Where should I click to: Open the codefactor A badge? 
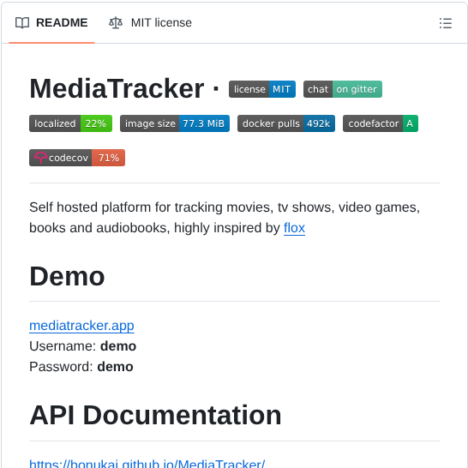click(x=381, y=123)
